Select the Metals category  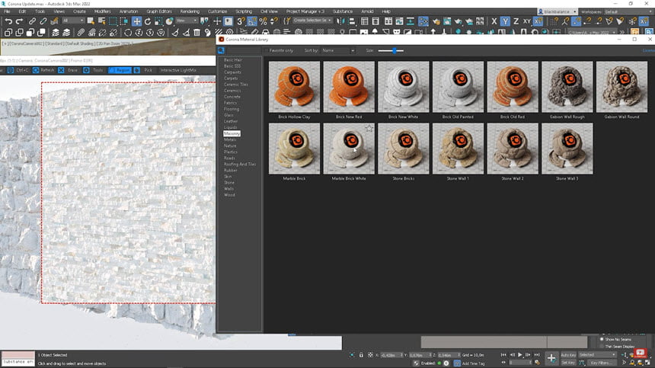(230, 139)
